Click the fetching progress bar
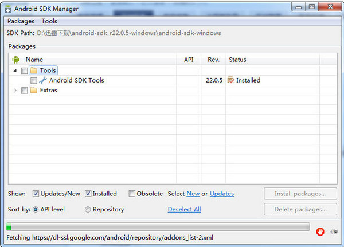This screenshot has width=344, height=247. tap(158, 227)
